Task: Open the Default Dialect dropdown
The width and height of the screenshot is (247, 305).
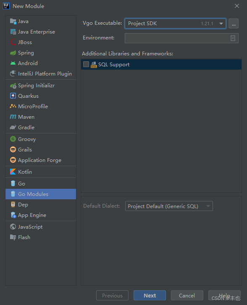Action: [x=169, y=206]
